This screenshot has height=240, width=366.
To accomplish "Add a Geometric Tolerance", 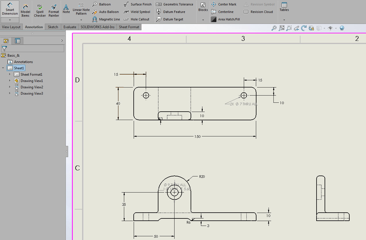I will [175, 4].
